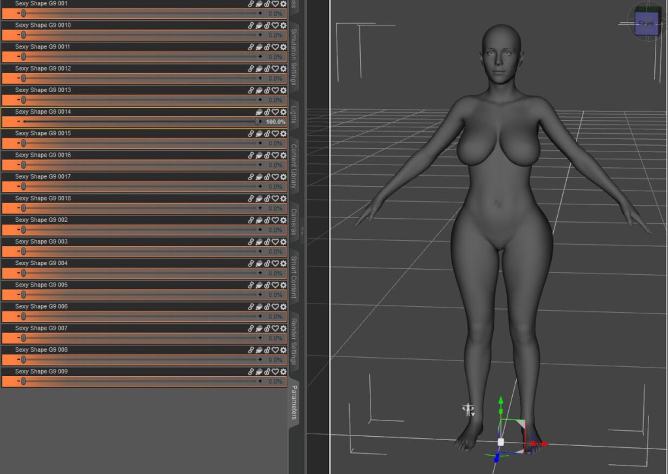Viewport: 668px width, 474px height.
Task: Favorite Sexy Shape G9 0014 with the heart
Action: click(275, 112)
